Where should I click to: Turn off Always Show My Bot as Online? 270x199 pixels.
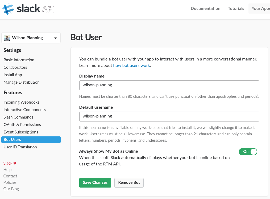click(x=248, y=152)
